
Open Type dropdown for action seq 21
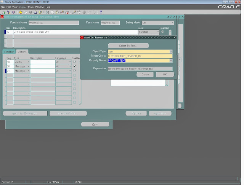pyautogui.click(x=28, y=71)
